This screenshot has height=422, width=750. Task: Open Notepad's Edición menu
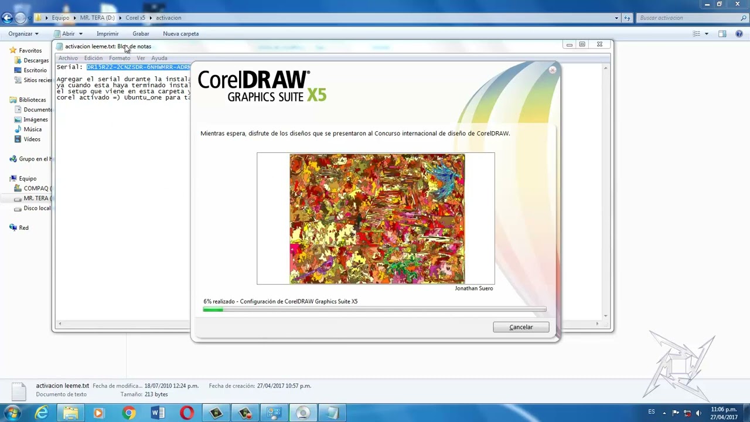(x=93, y=58)
